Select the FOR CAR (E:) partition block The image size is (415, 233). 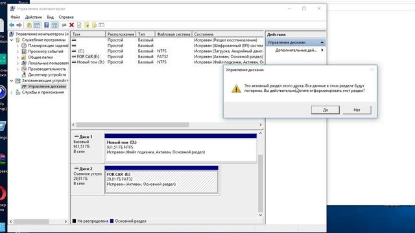click(x=161, y=180)
